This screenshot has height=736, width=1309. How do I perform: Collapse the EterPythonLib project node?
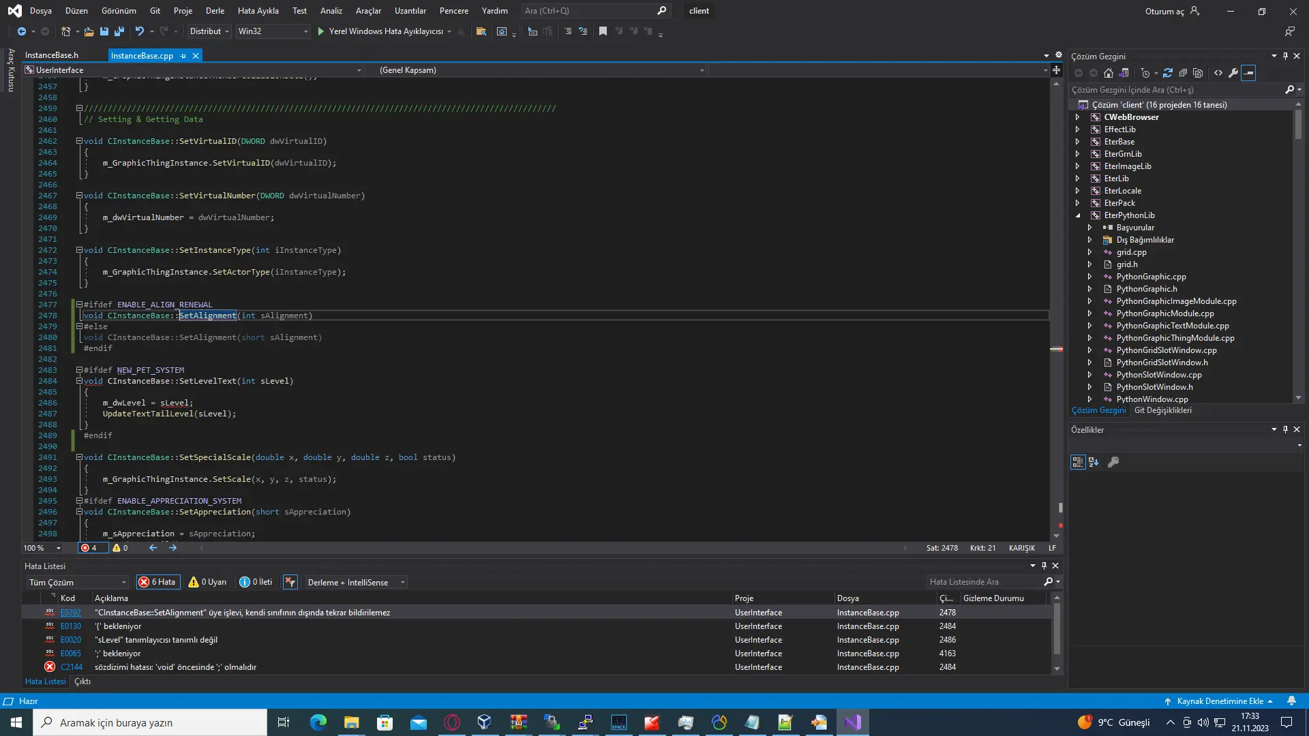(1078, 215)
